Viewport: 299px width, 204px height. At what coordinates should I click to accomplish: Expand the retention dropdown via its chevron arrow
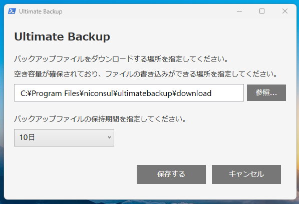(x=109, y=137)
